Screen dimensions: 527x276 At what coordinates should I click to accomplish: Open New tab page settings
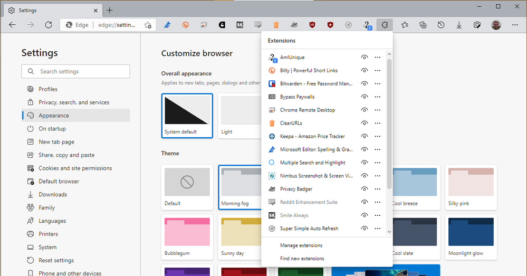coord(76,142)
